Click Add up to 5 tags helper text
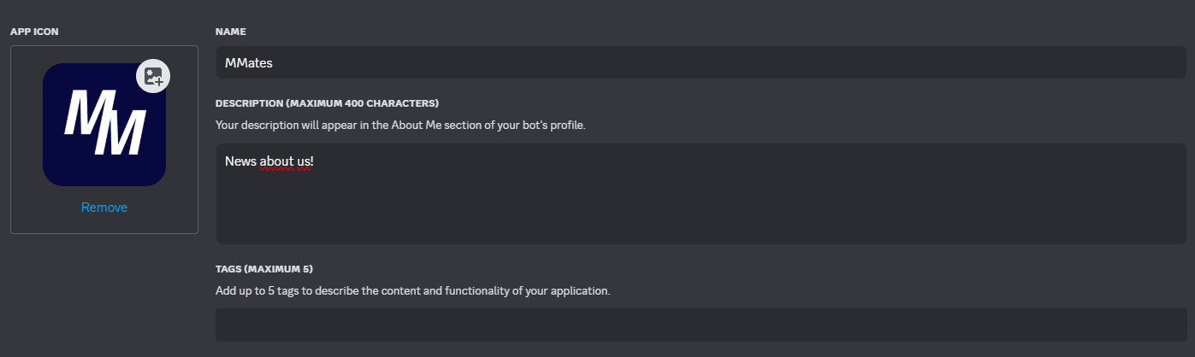Screen dimensions: 1195x357 click(256, 290)
